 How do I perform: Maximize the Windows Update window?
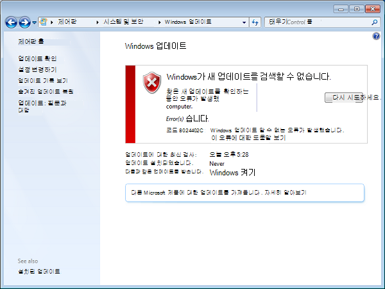[357, 9]
